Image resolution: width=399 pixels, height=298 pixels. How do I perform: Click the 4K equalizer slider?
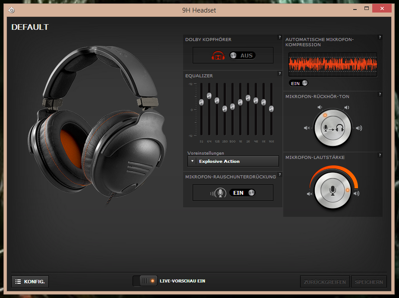pyautogui.click(x=256, y=101)
